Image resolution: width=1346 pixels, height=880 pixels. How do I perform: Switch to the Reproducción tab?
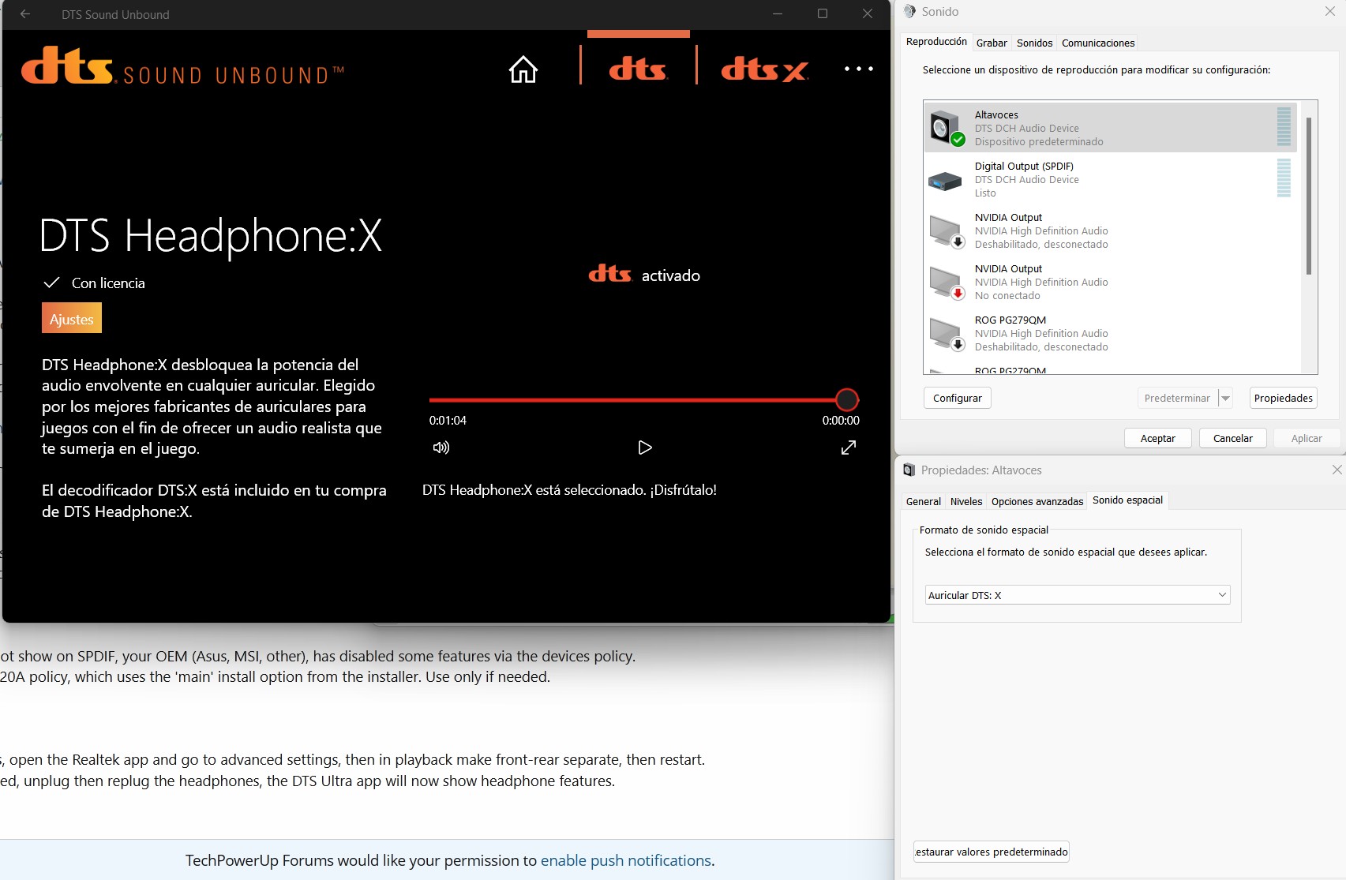pos(936,42)
